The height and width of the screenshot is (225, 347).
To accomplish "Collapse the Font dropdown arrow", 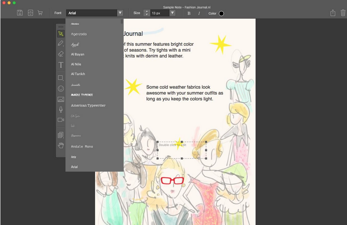I will click(120, 13).
